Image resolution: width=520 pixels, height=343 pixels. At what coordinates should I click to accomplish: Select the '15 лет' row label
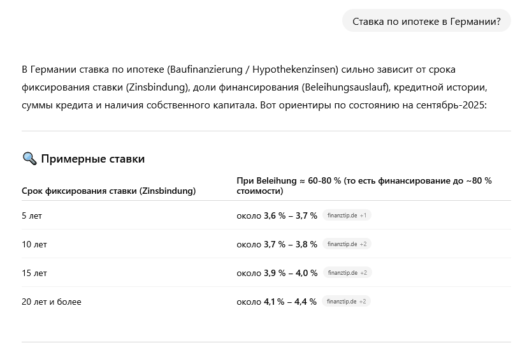tap(34, 273)
